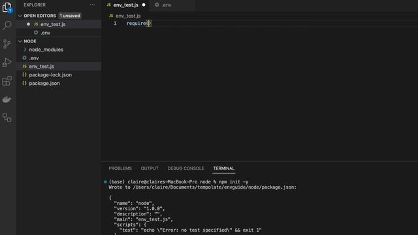Click terminal path 'Wrote to /Users/claire/Documents'
418x235 pixels.
[x=152, y=187]
